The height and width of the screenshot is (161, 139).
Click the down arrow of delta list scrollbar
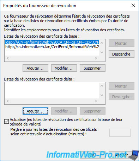click(x=102, y=95)
